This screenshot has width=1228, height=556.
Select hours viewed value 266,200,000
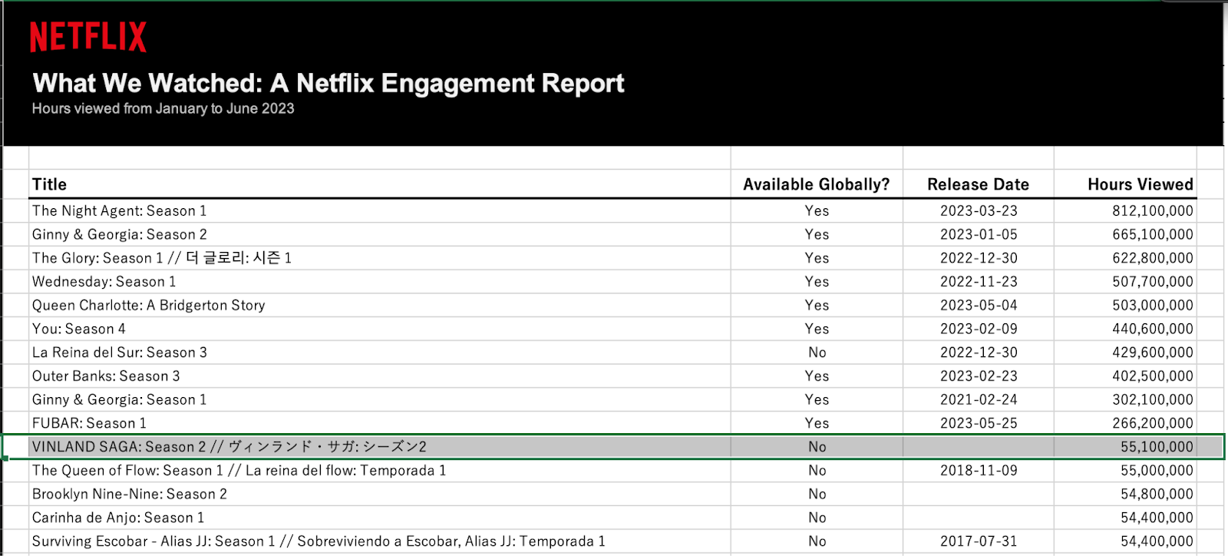click(x=1125, y=423)
